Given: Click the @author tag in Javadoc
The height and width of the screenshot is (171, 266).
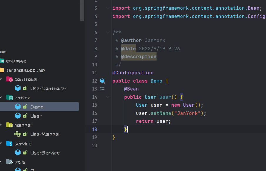Looking at the screenshot, I should 131,40.
